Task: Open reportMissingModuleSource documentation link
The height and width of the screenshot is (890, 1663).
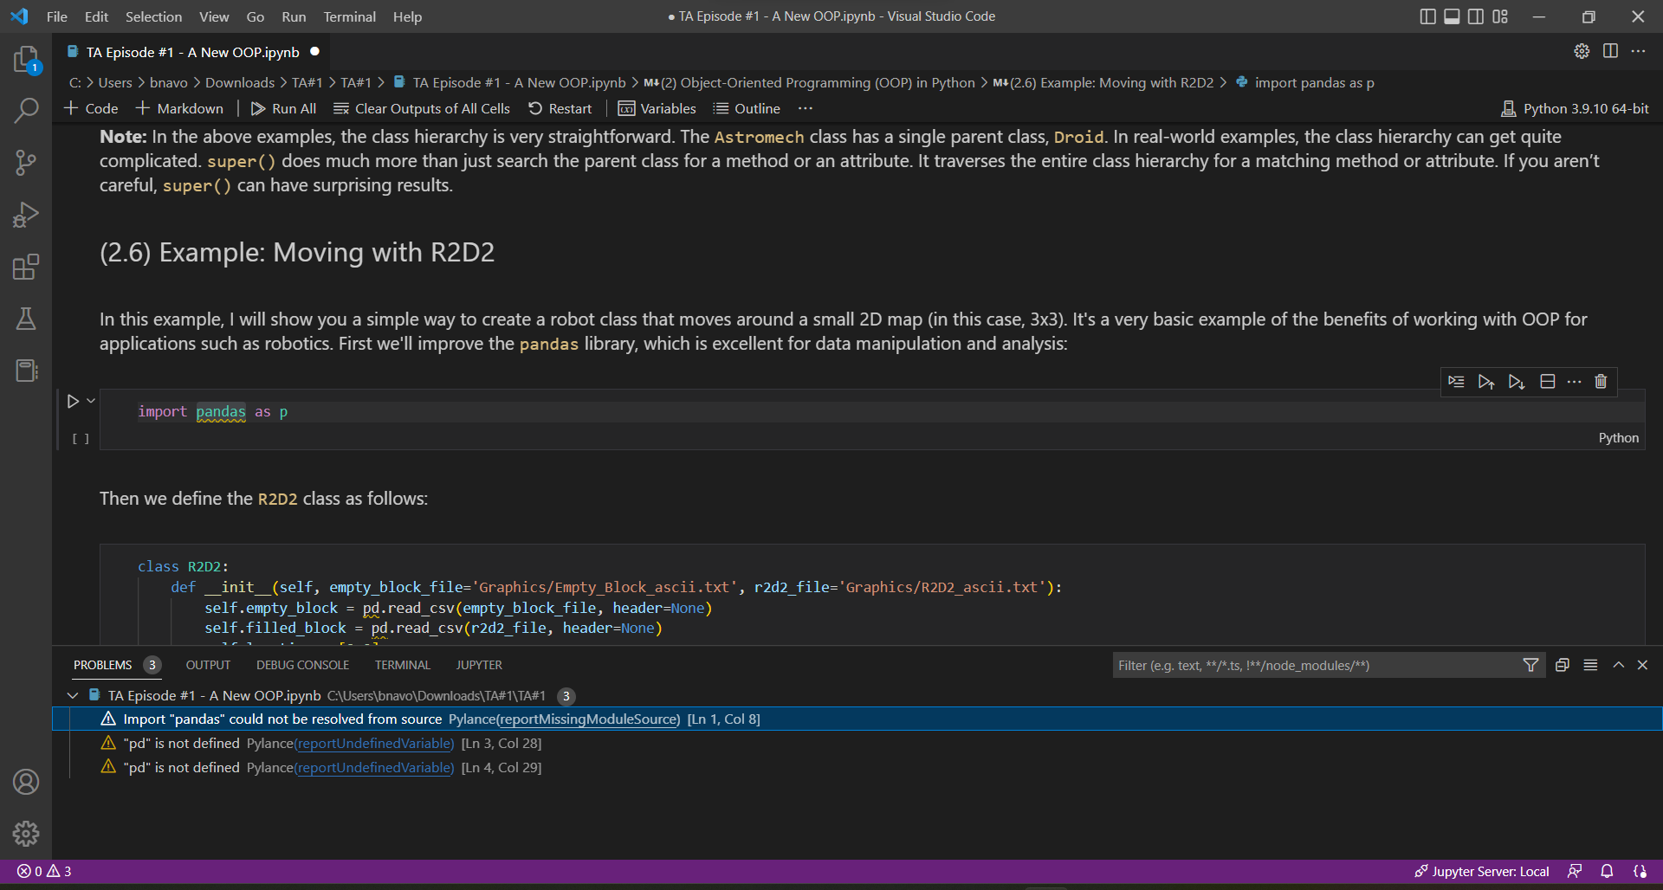Action: (x=589, y=719)
